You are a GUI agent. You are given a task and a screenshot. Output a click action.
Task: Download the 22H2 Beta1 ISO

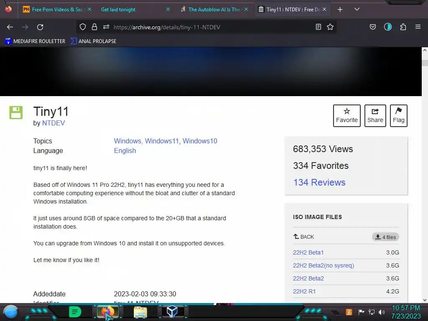click(x=308, y=252)
